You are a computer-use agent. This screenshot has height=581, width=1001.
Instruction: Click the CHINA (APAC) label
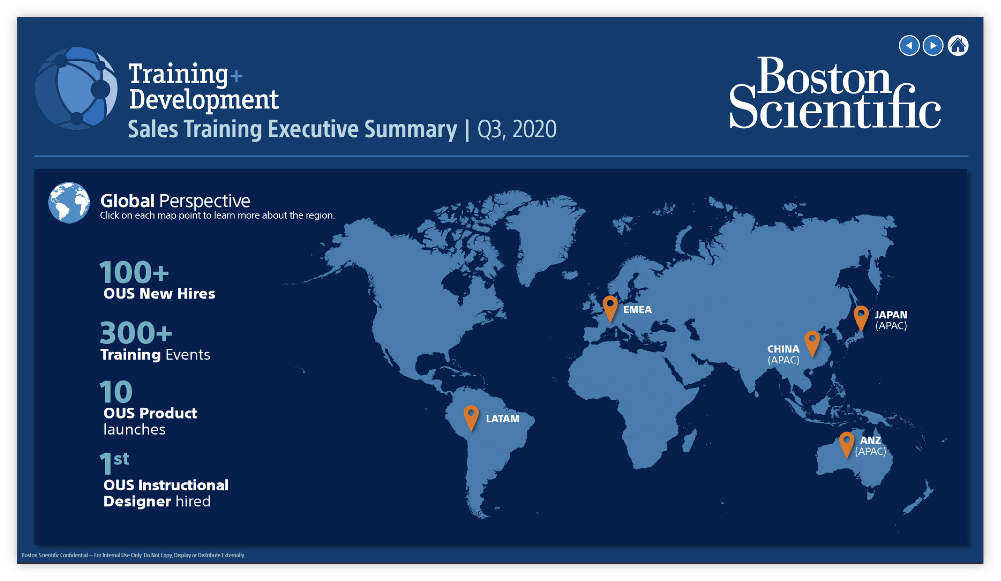[783, 354]
